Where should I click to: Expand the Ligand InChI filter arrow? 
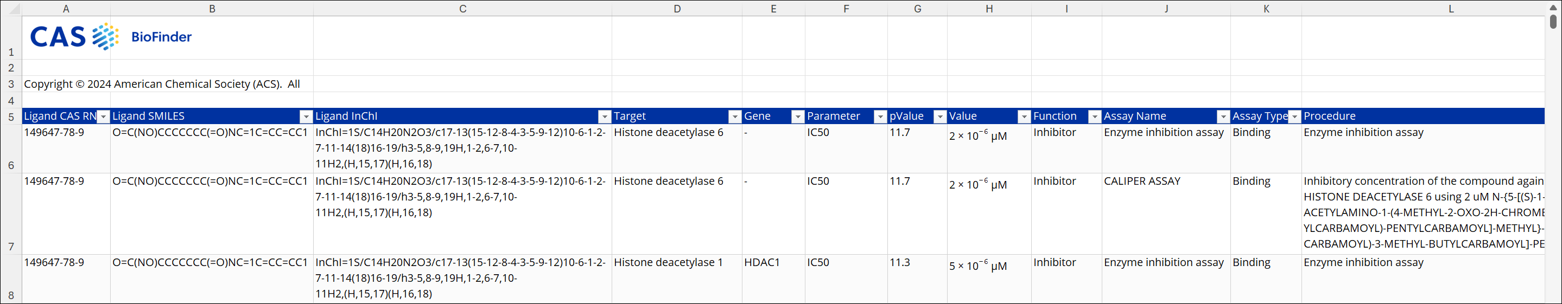coord(605,117)
